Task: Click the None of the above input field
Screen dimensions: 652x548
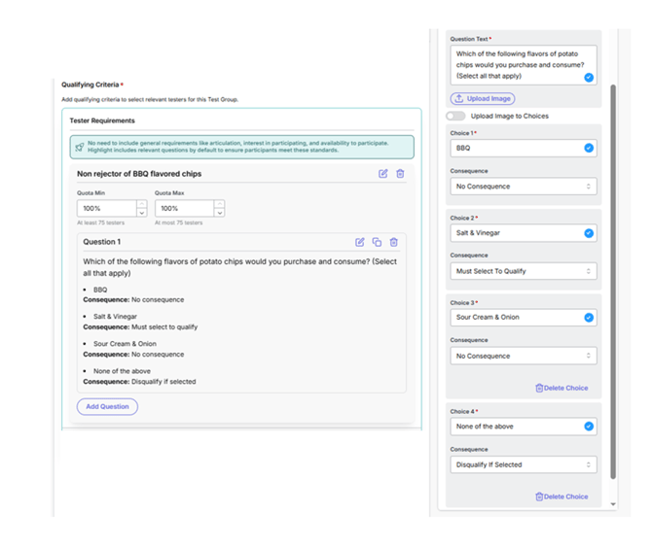Action: [x=514, y=427]
